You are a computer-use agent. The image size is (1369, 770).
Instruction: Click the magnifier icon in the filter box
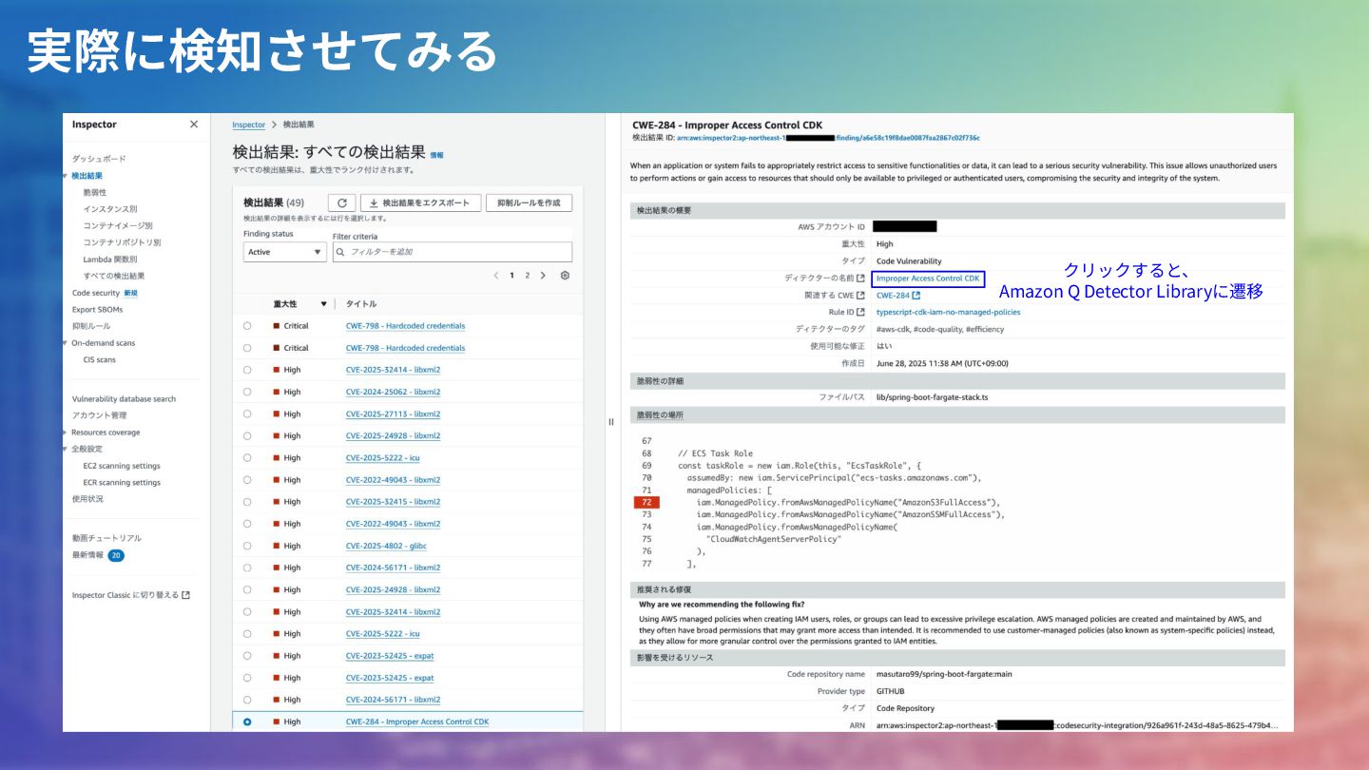pyautogui.click(x=341, y=252)
